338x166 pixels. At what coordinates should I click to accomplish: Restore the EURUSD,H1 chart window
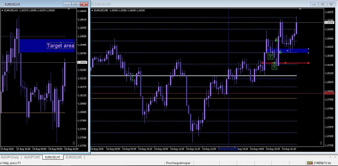tap(76, 4)
